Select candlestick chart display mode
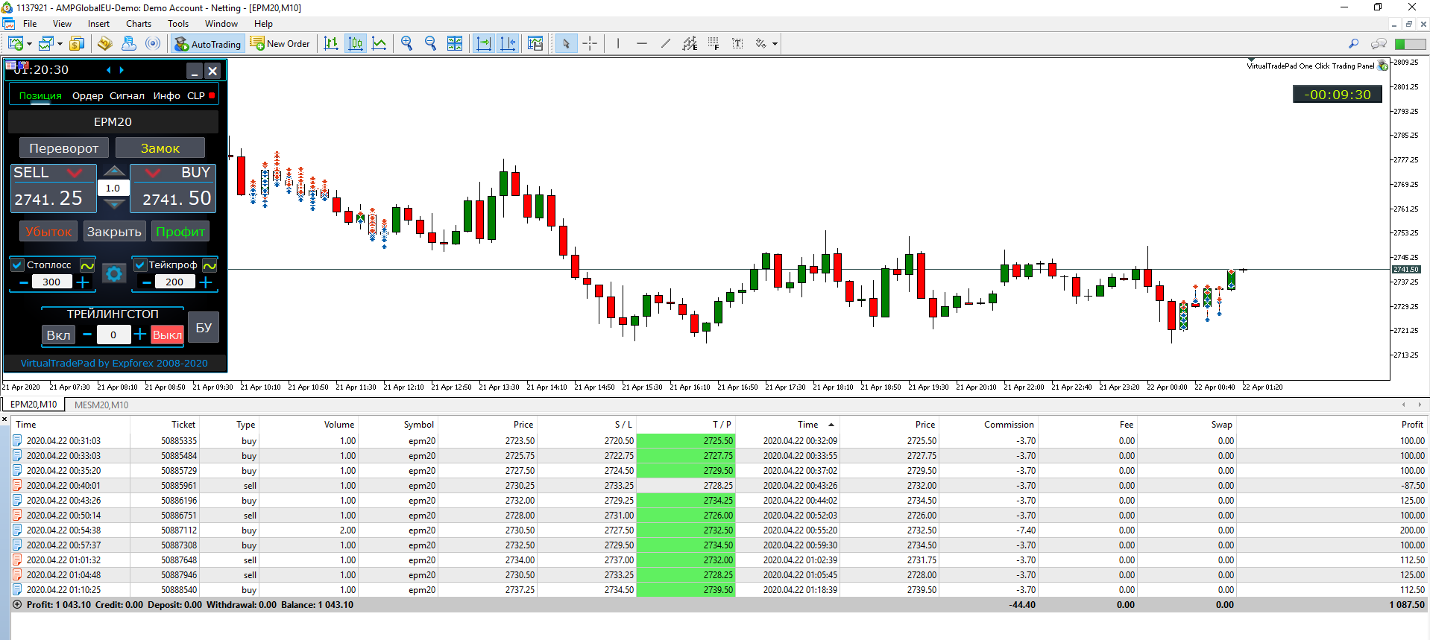 click(x=356, y=44)
